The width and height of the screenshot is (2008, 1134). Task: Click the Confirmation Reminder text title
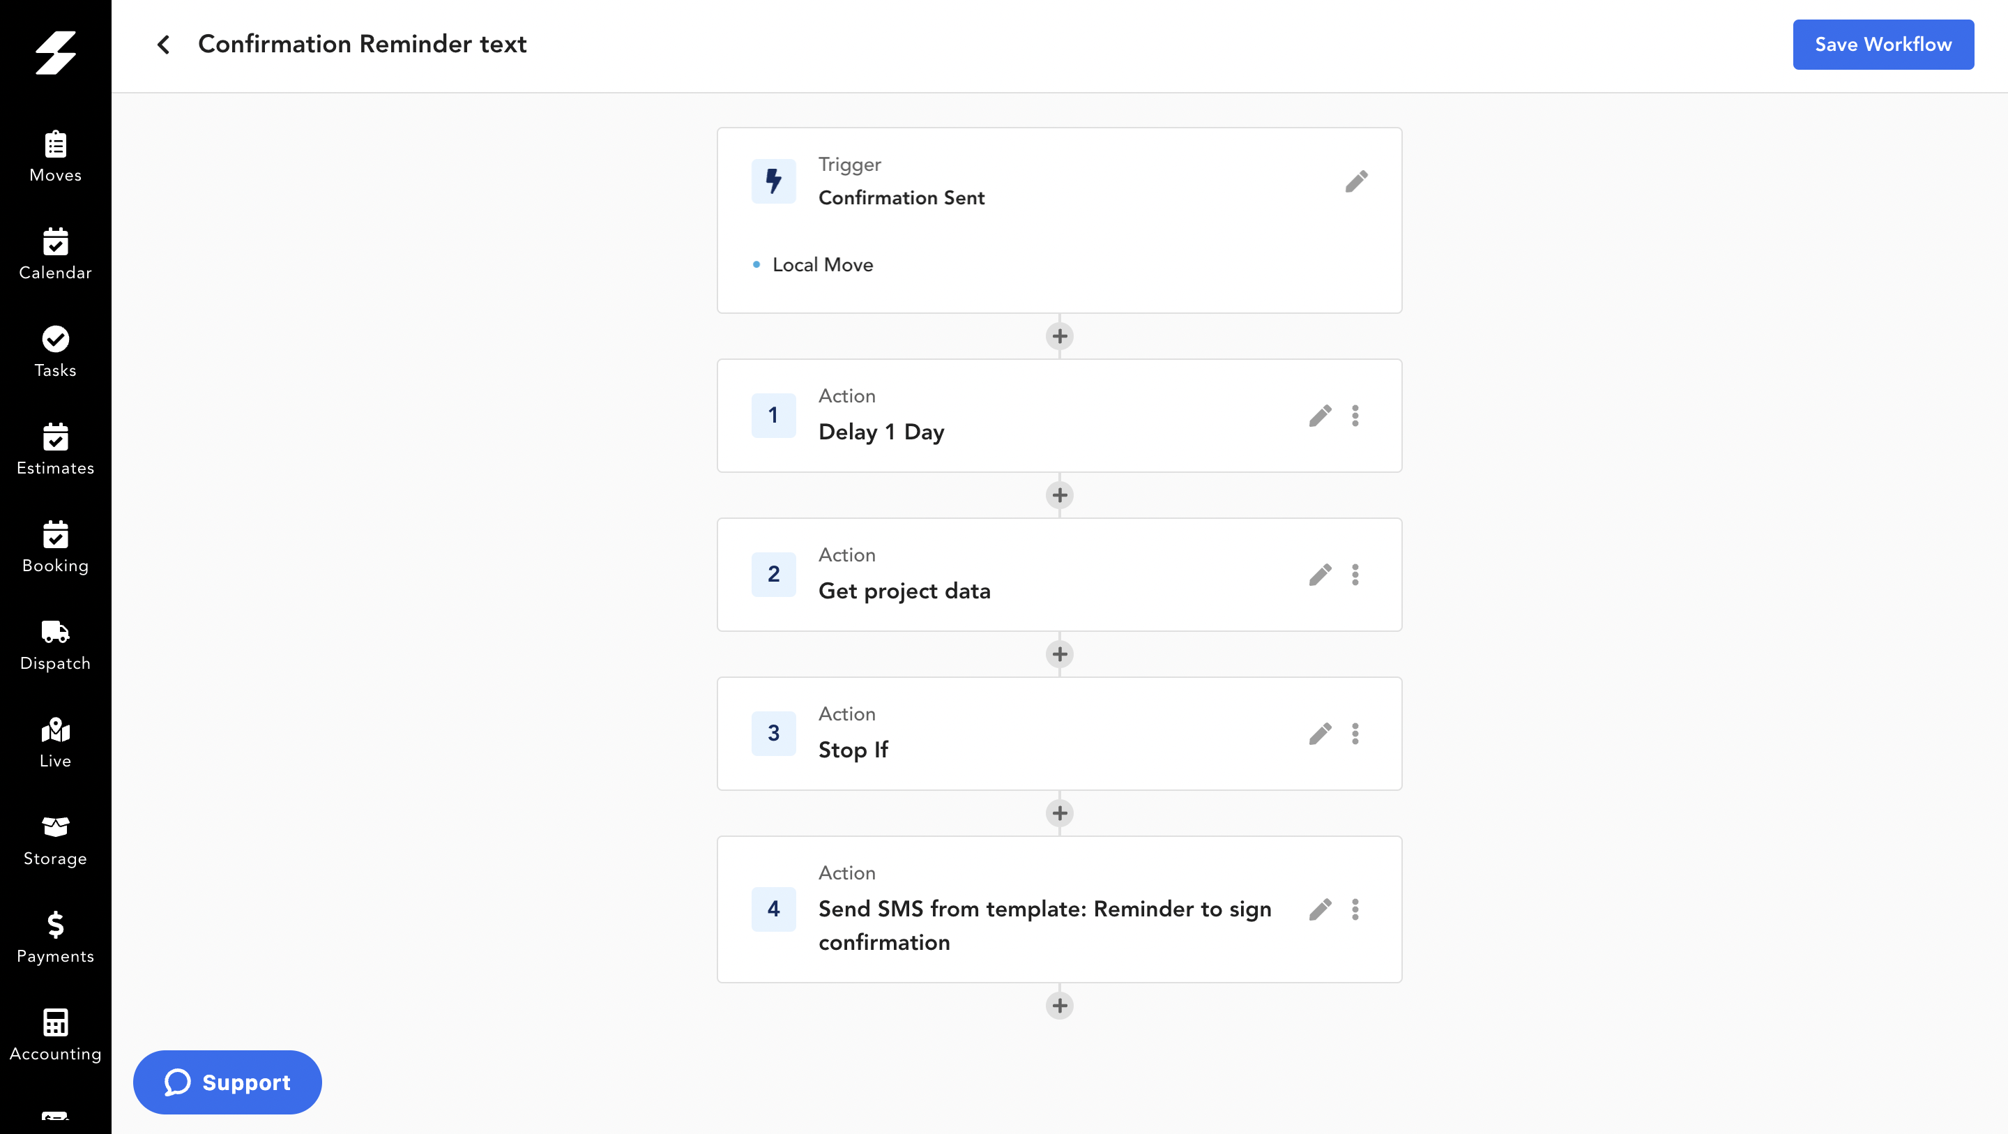pos(363,45)
